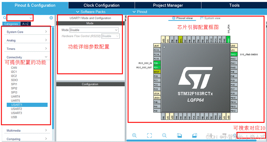Select I2C1 in the Connectivity list
Image resolution: width=267 pixels, height=142 pixels.
tap(14, 72)
